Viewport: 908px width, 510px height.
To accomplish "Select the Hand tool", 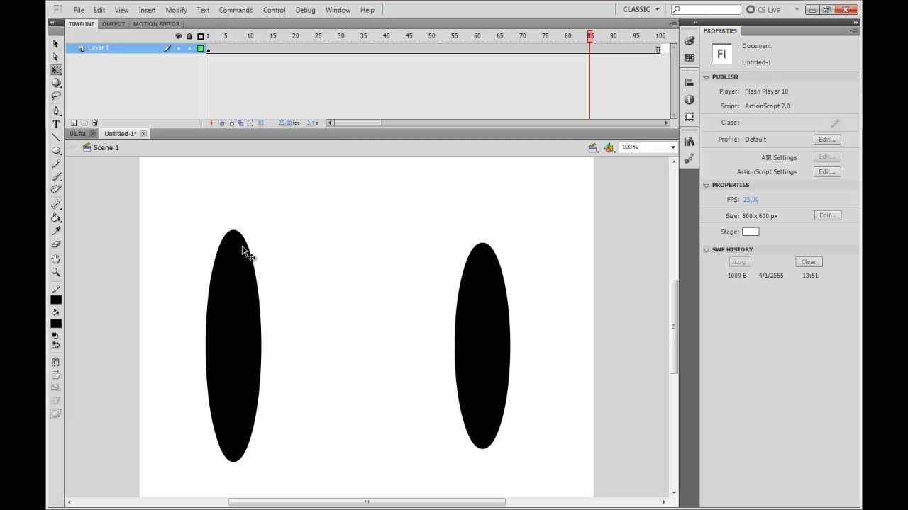I will coord(56,259).
